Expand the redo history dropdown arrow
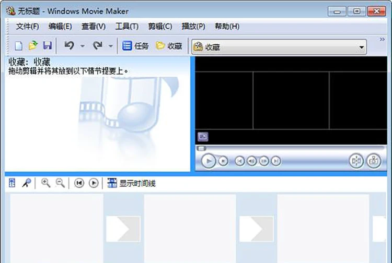This screenshot has height=263, width=392. (110, 46)
